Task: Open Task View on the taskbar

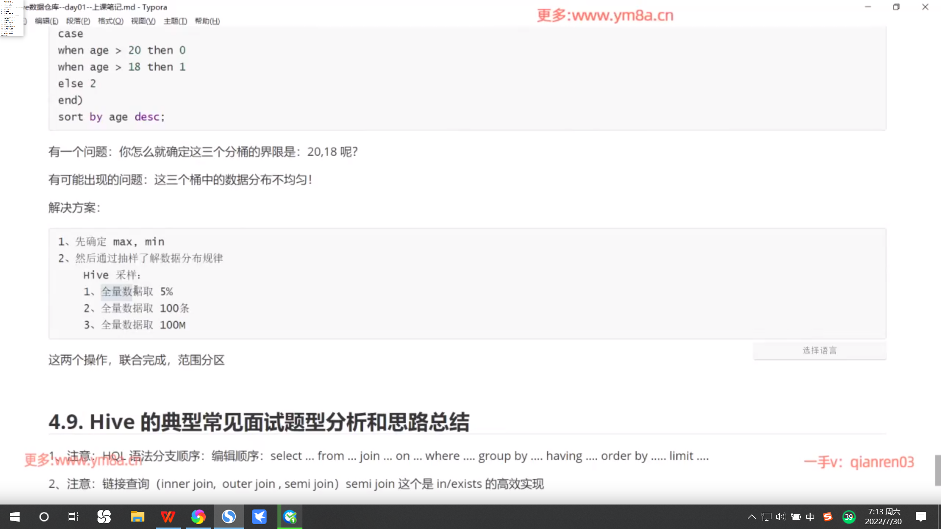Action: 74,517
